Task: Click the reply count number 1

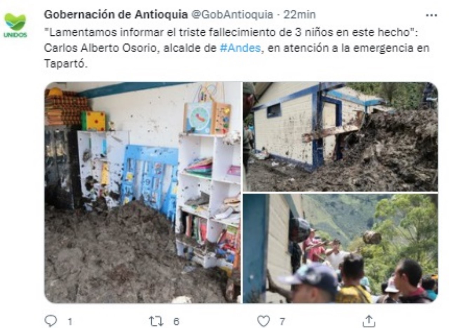Action: click(70, 321)
